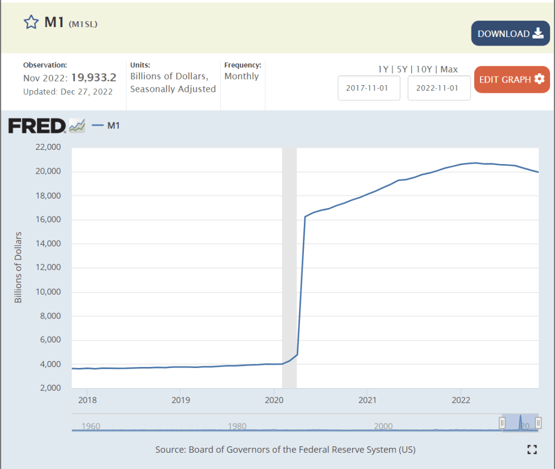The height and width of the screenshot is (469, 555).
Task: Click the blue M1 legend line swatch
Action: coord(98,126)
